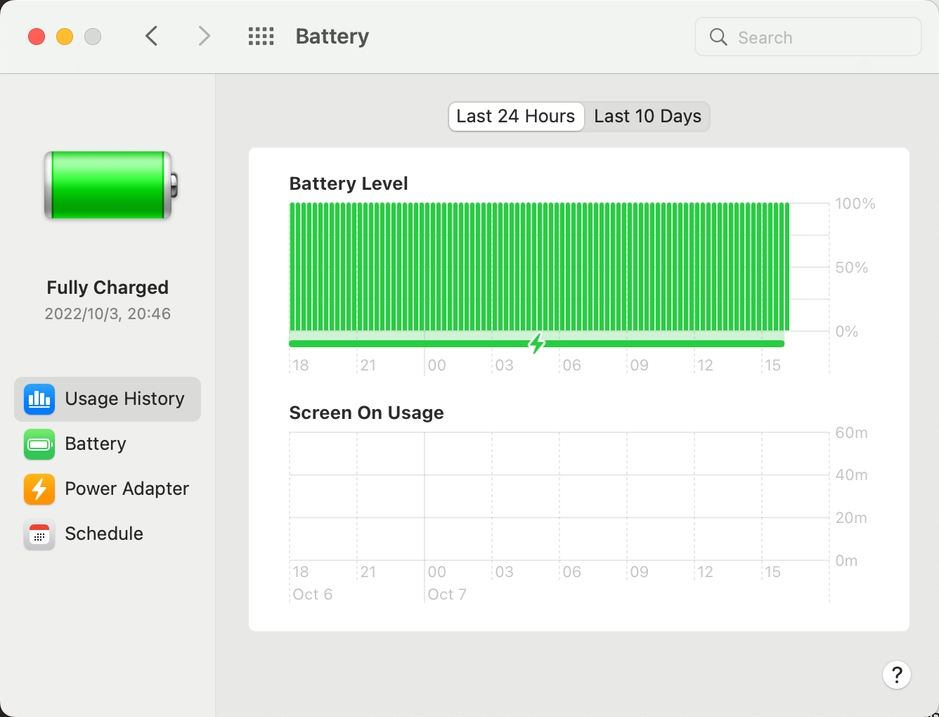
Task: Go forward with the right chevron
Action: (x=204, y=36)
